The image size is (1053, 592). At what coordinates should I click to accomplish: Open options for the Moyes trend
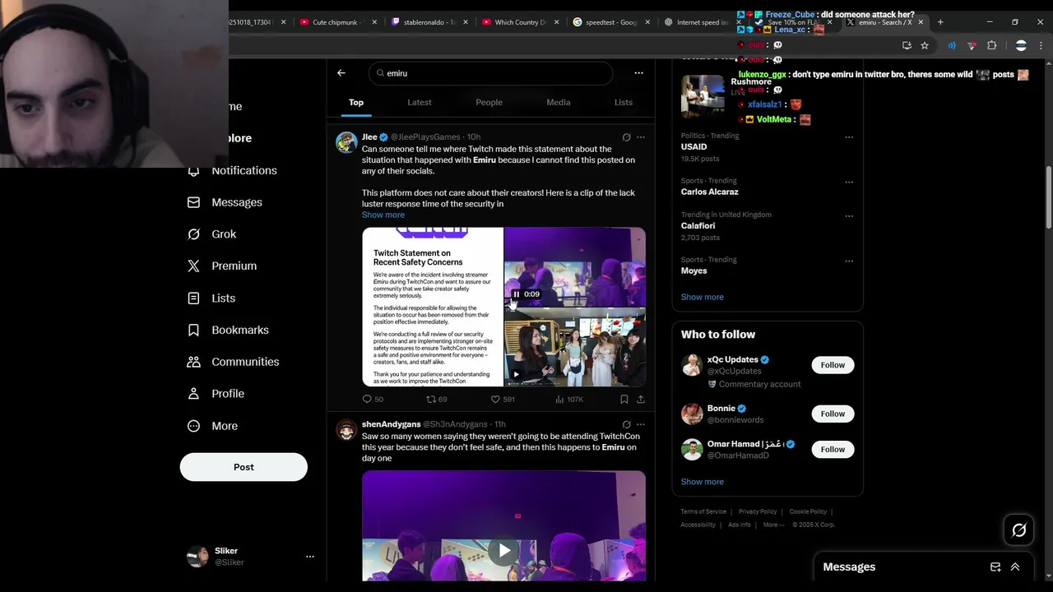coord(849,261)
